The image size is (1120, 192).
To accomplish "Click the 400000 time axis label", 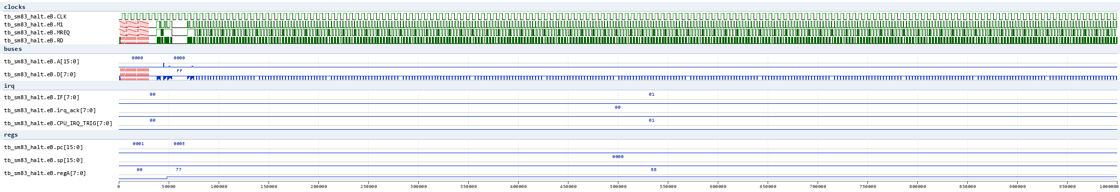I will click(x=518, y=187).
